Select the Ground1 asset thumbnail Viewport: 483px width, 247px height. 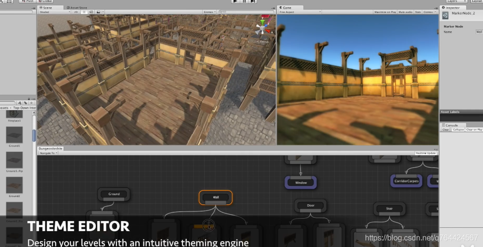click(14, 135)
